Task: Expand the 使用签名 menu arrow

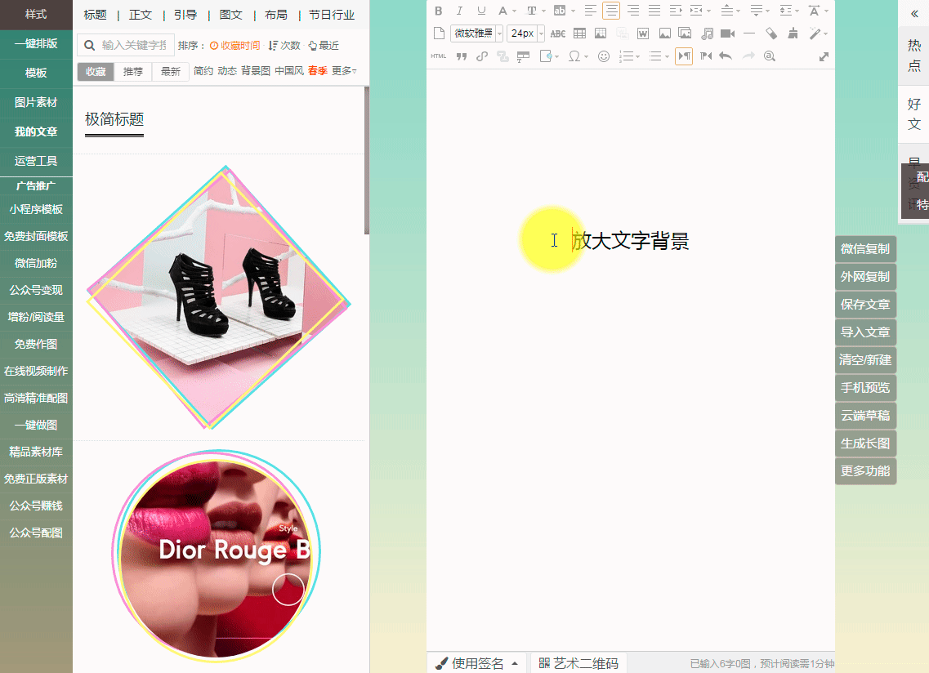Action: tap(515, 663)
